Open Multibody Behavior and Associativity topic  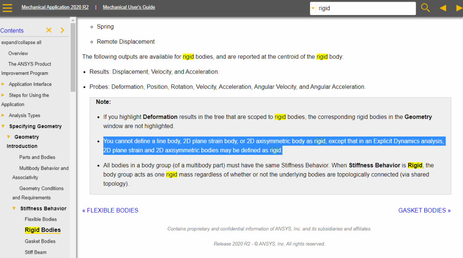40,173
